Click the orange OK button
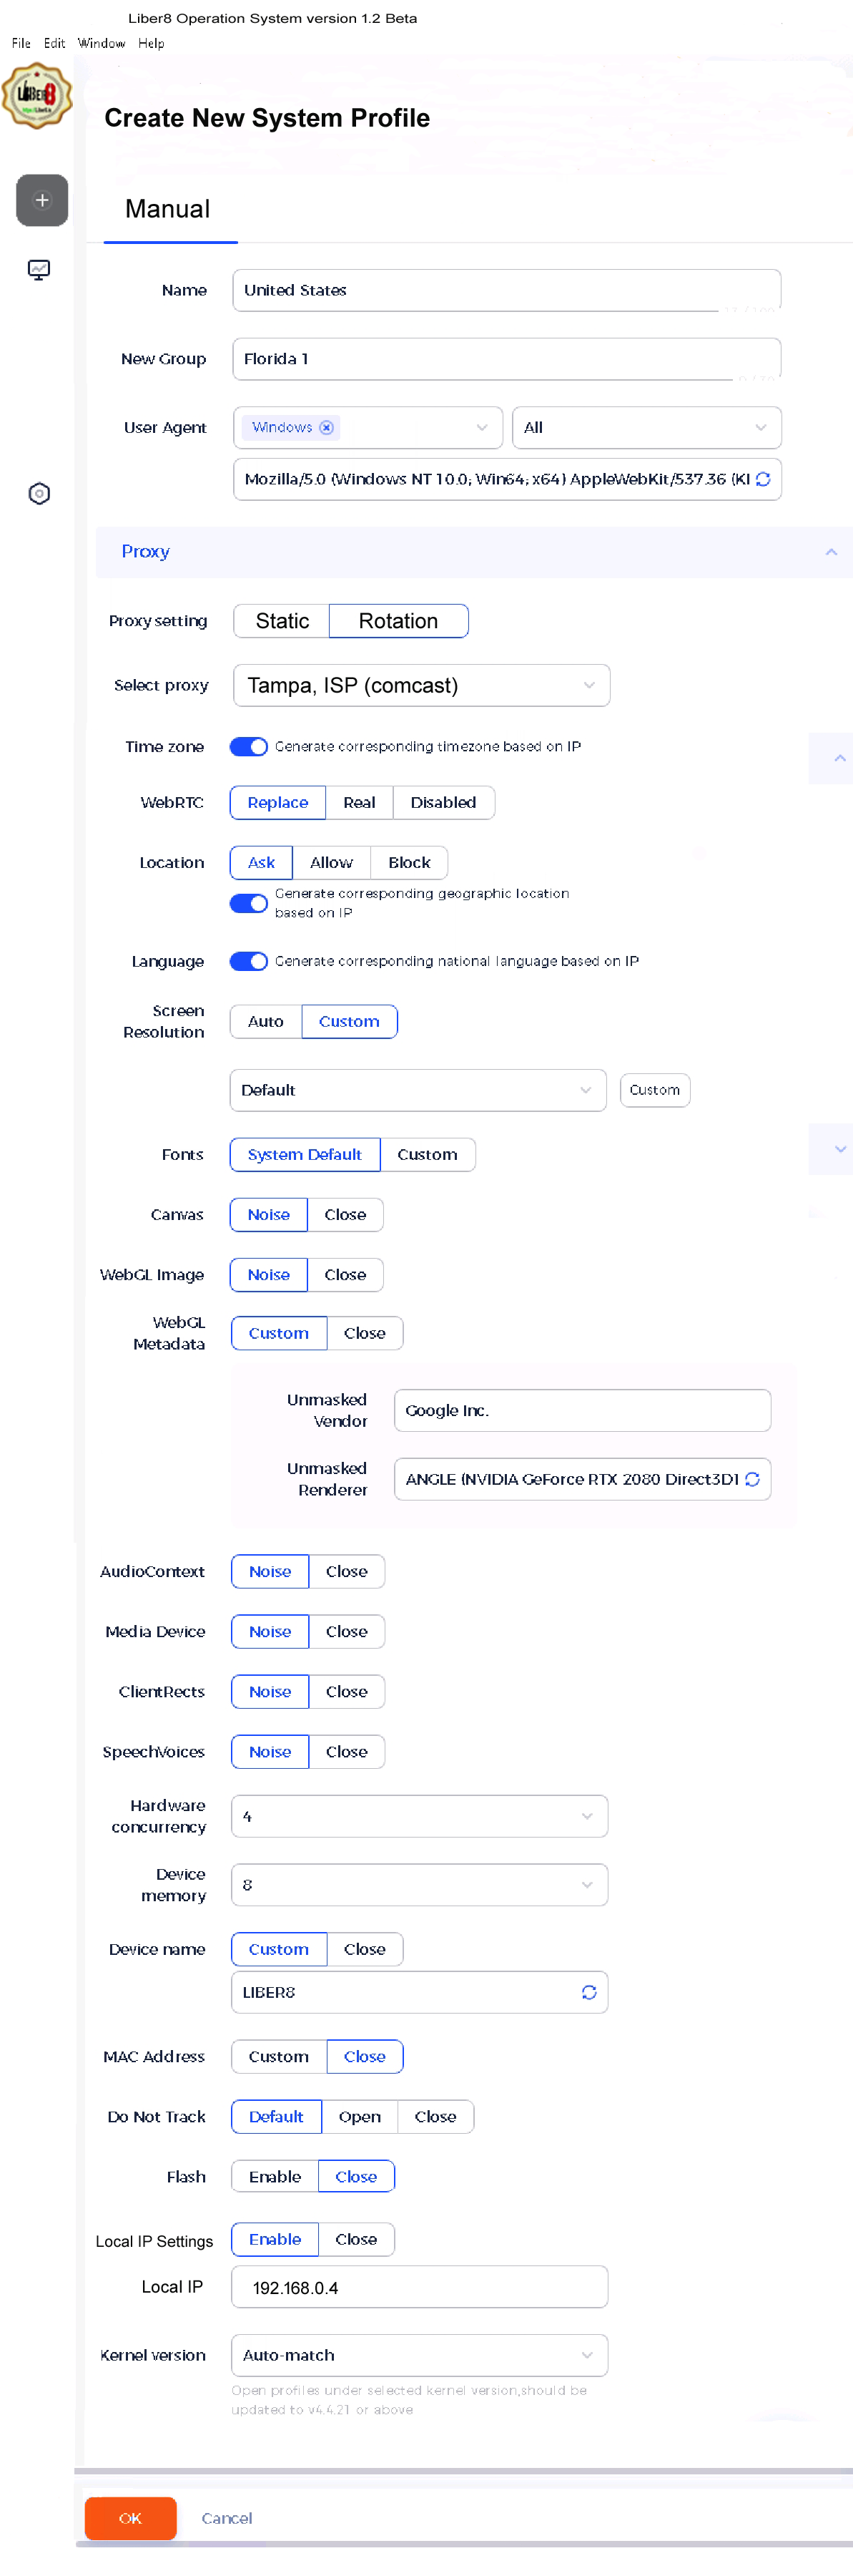The width and height of the screenshot is (853, 2576). click(x=130, y=2518)
